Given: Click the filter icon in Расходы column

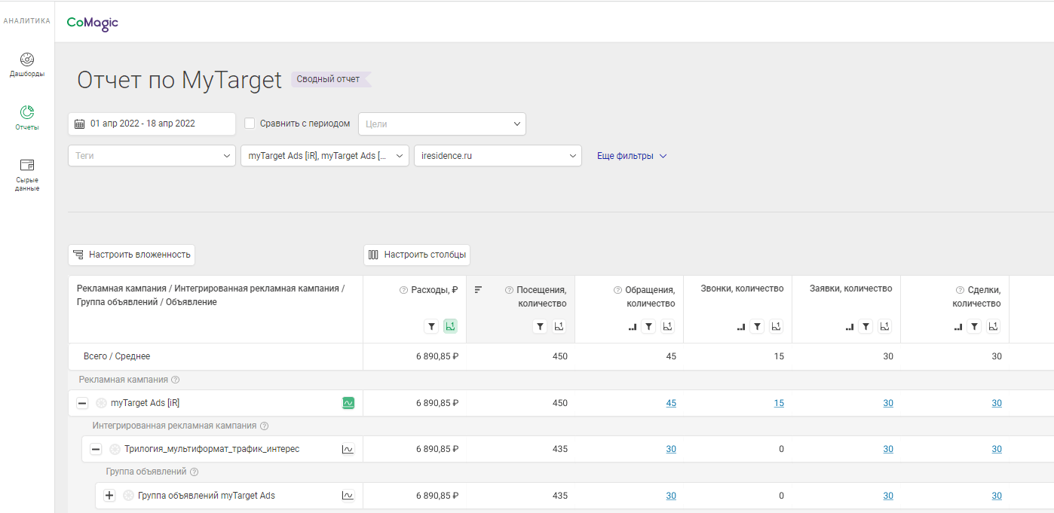Looking at the screenshot, I should [x=431, y=326].
